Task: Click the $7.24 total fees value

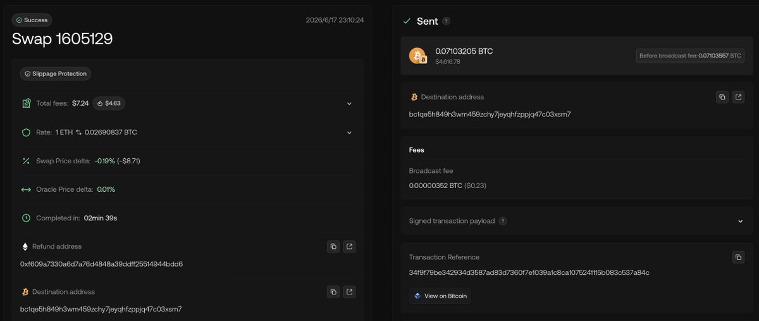Action: [x=80, y=103]
